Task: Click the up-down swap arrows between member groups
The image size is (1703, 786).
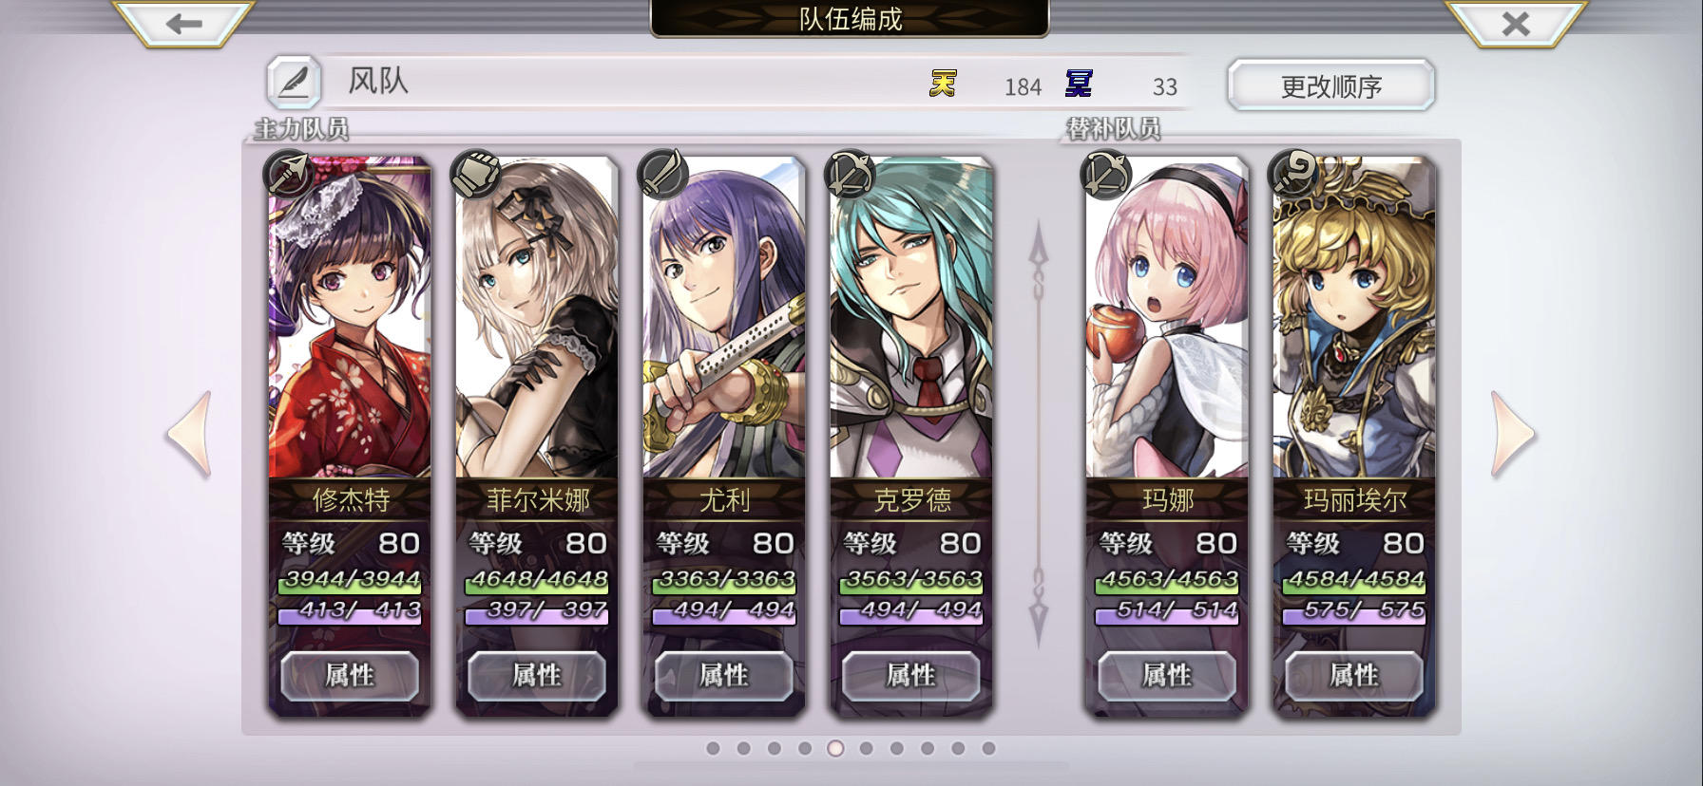Action: 1039,434
